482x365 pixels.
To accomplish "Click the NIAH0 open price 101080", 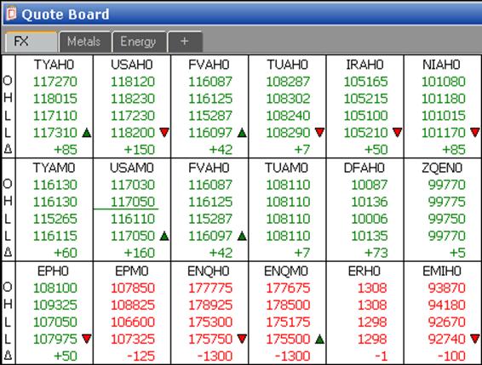I will tap(444, 82).
